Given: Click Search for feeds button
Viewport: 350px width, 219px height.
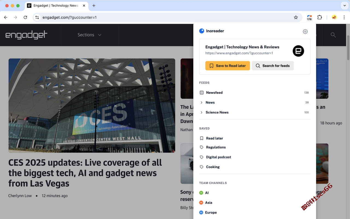Looking at the screenshot, I should [273, 66].
